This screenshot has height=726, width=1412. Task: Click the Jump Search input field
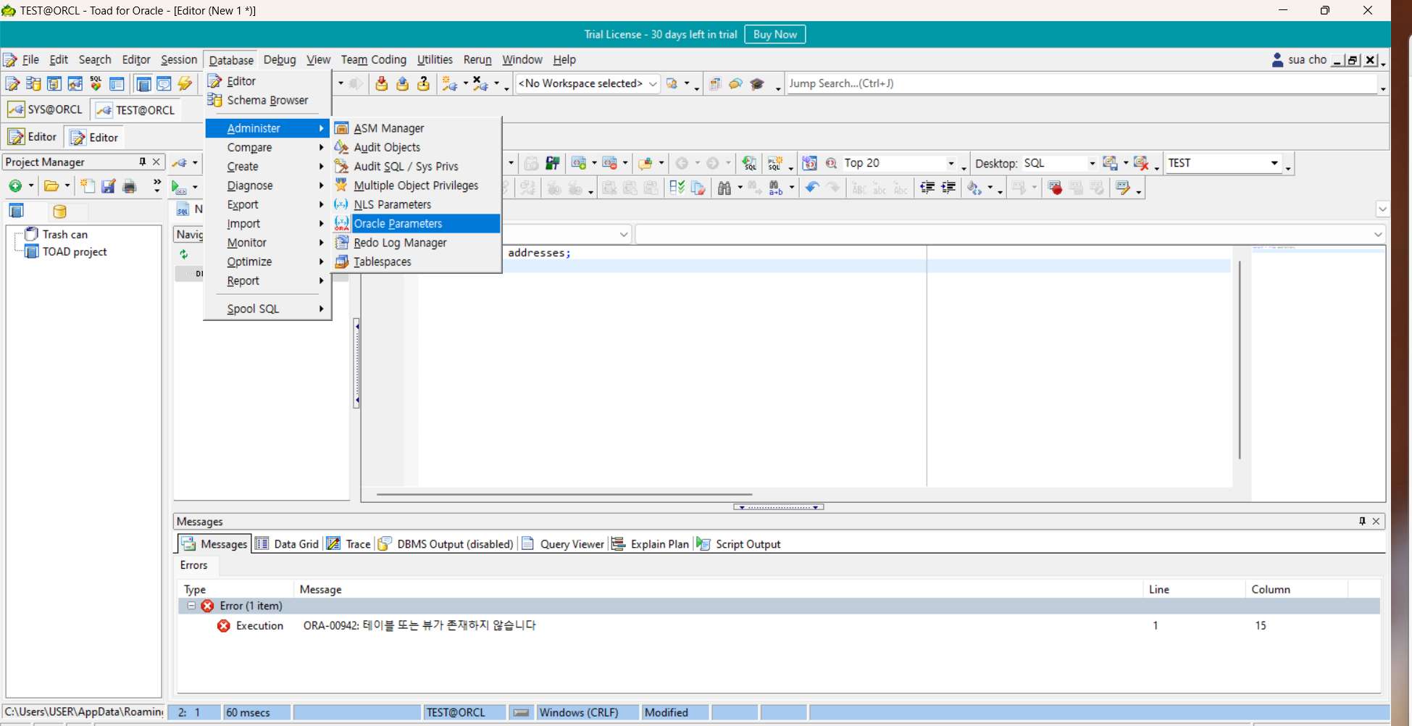pyautogui.click(x=1082, y=83)
